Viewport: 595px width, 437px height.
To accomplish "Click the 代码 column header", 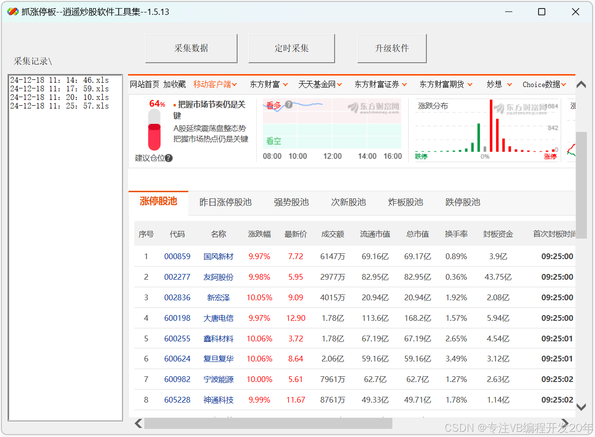I will 177,234.
